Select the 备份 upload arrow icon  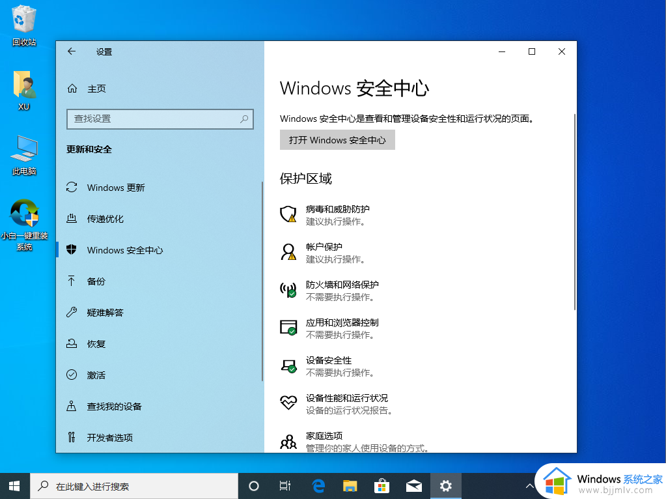72,281
